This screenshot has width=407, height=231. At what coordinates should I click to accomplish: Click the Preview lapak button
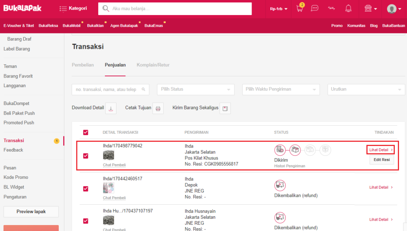tap(31, 212)
